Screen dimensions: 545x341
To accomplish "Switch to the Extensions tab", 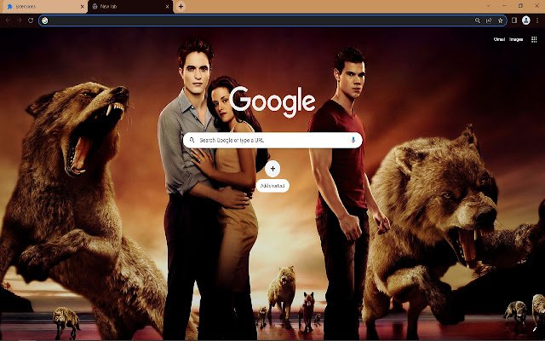I will [43, 7].
